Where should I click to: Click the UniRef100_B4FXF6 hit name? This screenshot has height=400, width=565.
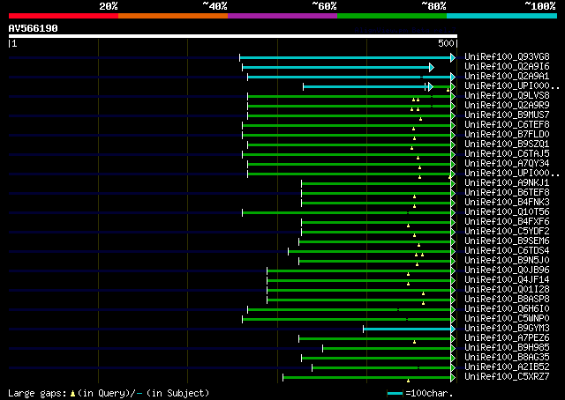click(x=507, y=222)
